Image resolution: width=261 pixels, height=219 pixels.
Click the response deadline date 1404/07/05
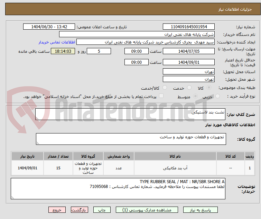[189, 51]
